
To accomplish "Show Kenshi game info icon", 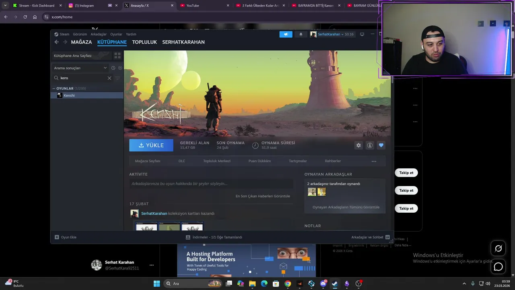I will [x=370, y=145].
